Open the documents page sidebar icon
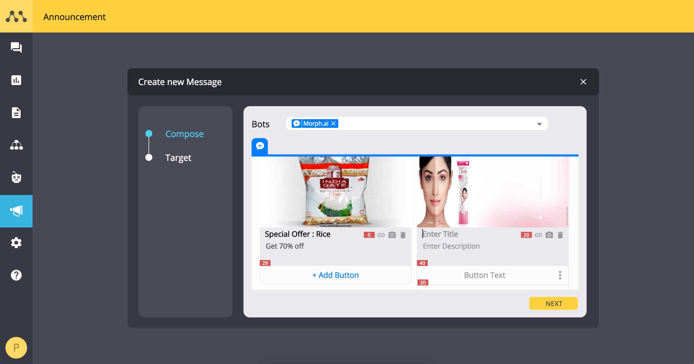The image size is (694, 364). (x=16, y=113)
